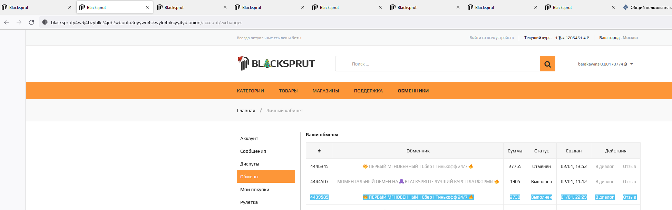Click the onion site security icon in address bar
The height and width of the screenshot is (210, 672).
(x=45, y=22)
